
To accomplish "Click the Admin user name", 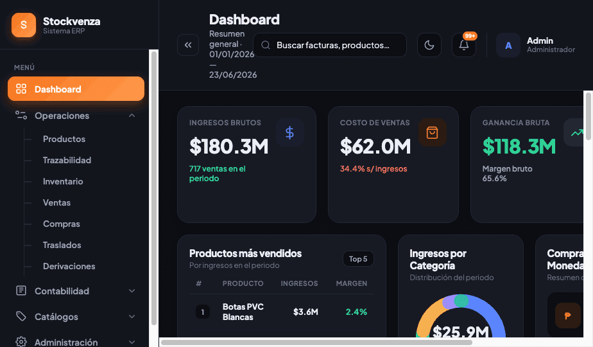I will [540, 40].
